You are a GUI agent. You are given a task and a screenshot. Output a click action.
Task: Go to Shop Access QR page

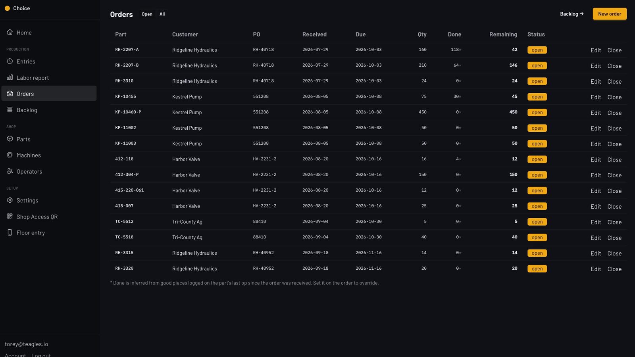point(49,217)
